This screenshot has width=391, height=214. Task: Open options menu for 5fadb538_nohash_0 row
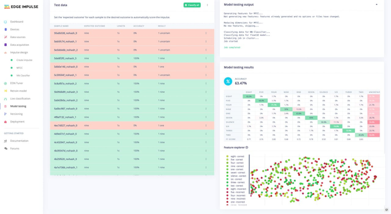tap(206, 33)
